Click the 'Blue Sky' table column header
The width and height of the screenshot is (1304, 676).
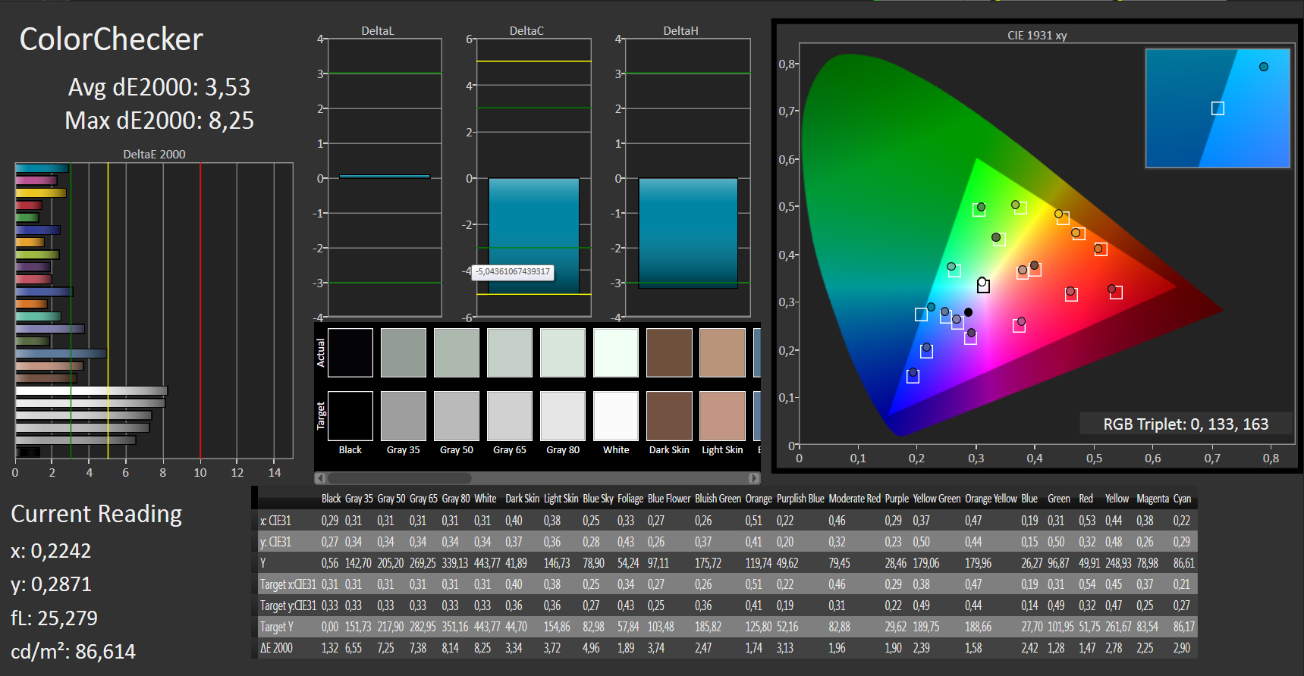point(598,499)
